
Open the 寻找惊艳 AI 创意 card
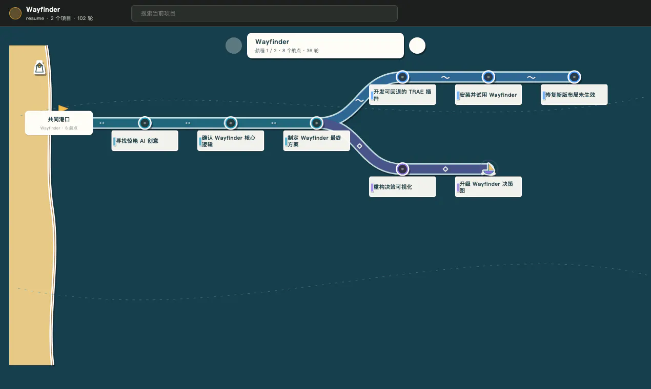coord(145,141)
